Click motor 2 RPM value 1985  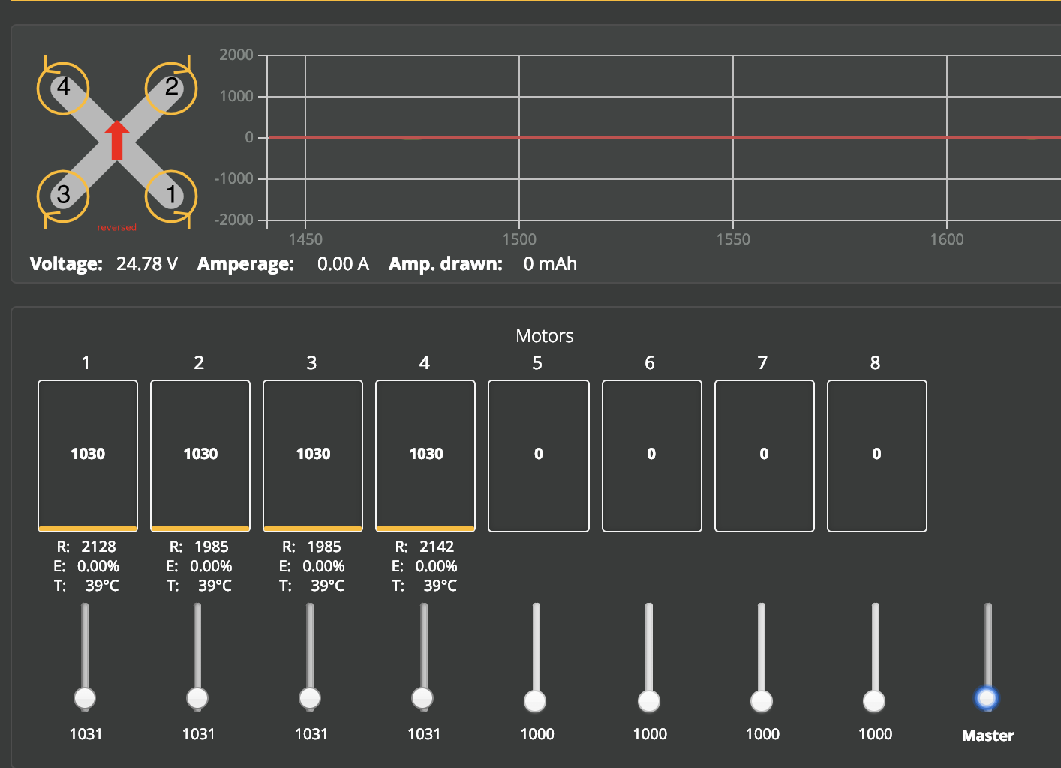point(212,547)
